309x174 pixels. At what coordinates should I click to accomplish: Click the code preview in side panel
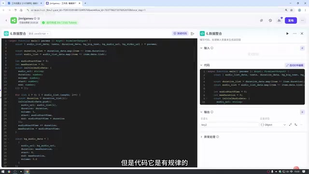pyautogui.click(x=252, y=87)
